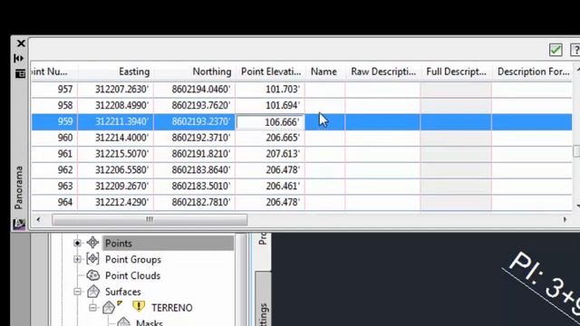The width and height of the screenshot is (580, 326).
Task: Click left arrow of horizontal scrollbar
Action: (x=38, y=219)
